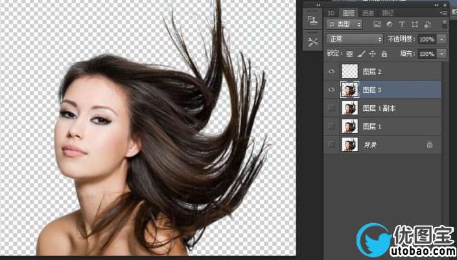The height and width of the screenshot is (260, 457).
Task: Click the layer name 图层 1
Action: (372, 126)
